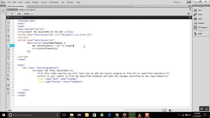The image size is (210, 118).
Task: Click the Balance Braces icon
Action: (8, 40)
